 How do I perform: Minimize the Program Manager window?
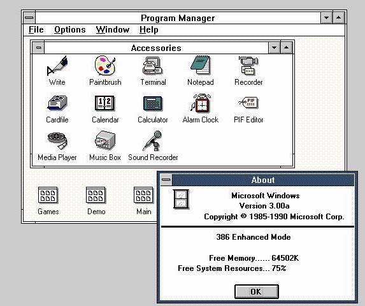326,18
